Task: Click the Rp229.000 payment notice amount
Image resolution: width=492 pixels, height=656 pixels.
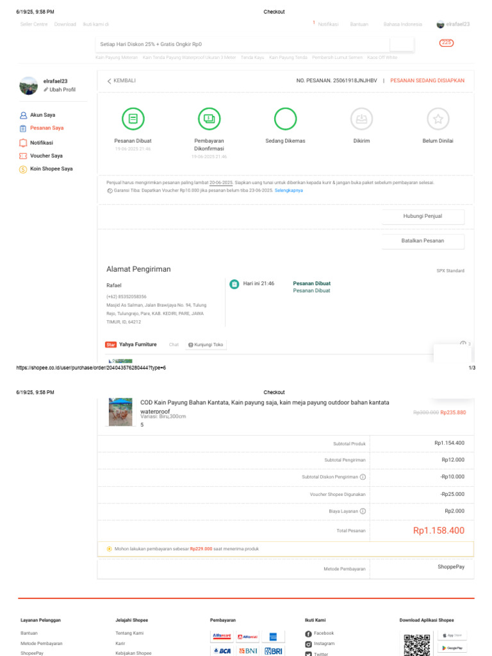Action: 201,549
